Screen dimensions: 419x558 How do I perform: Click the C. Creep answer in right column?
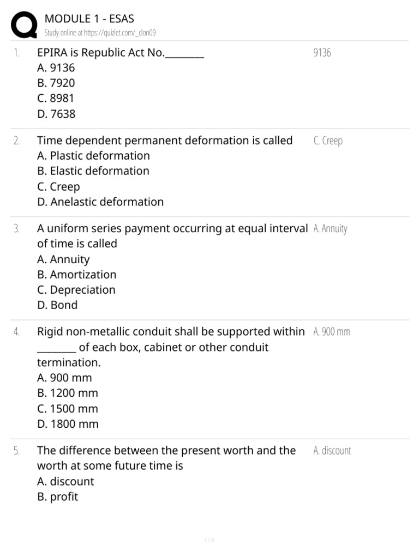coord(328,141)
